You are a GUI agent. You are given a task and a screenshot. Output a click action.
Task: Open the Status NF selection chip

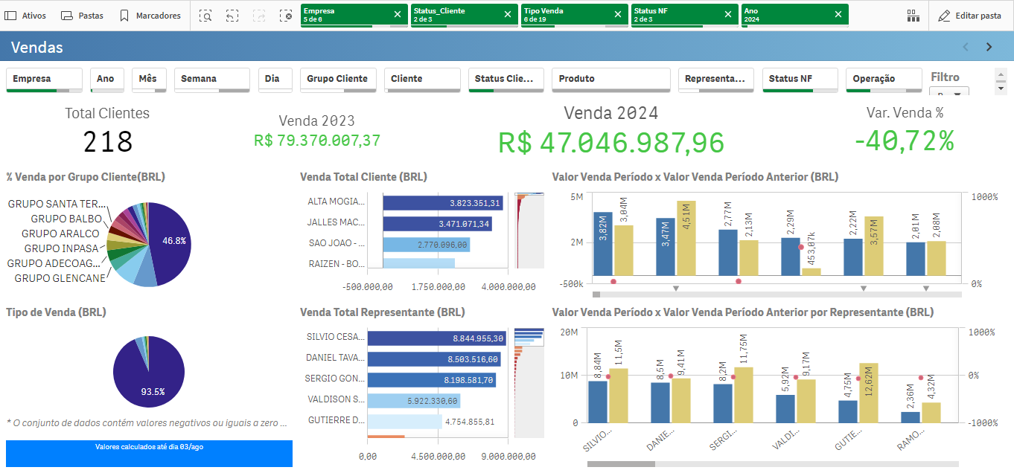coord(675,16)
